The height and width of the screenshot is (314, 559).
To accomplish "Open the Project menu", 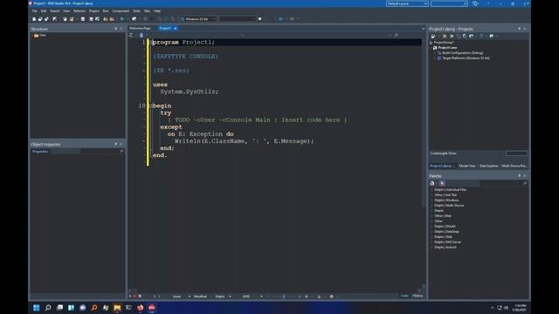I will (94, 11).
